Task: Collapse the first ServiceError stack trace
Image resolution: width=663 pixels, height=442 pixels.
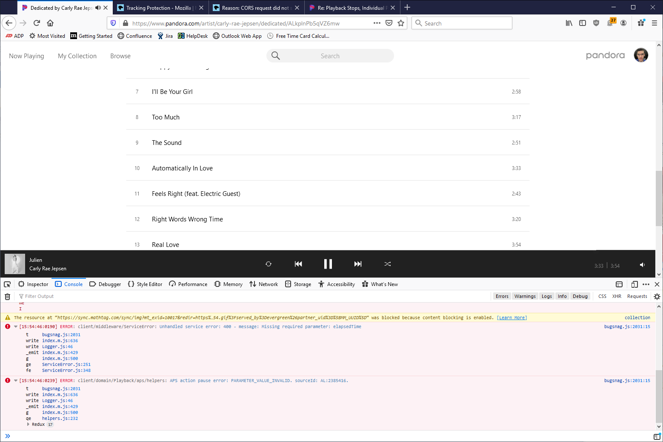Action: (15, 326)
